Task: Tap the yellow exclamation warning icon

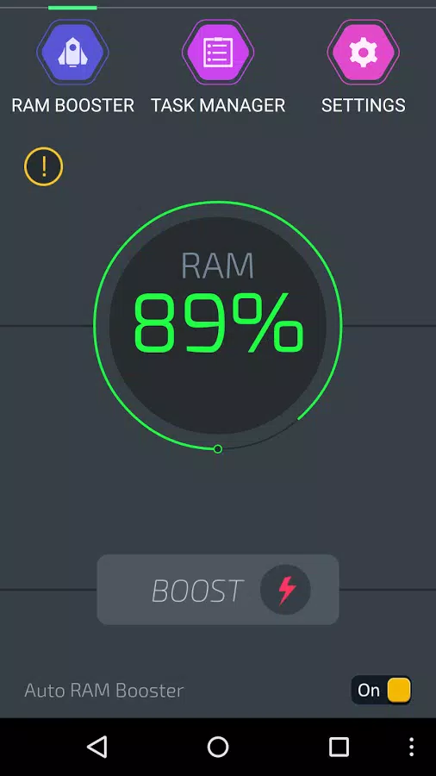Action: point(43,166)
